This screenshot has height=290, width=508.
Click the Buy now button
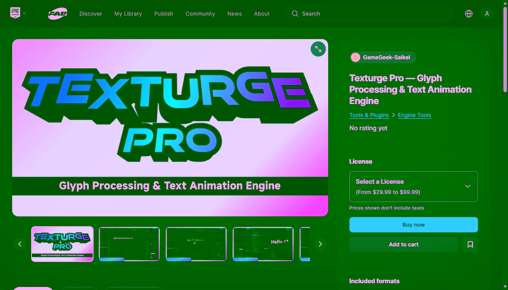(414, 225)
